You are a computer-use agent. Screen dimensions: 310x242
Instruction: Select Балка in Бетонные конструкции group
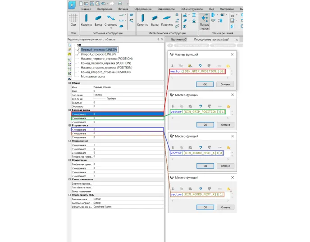[98, 20]
